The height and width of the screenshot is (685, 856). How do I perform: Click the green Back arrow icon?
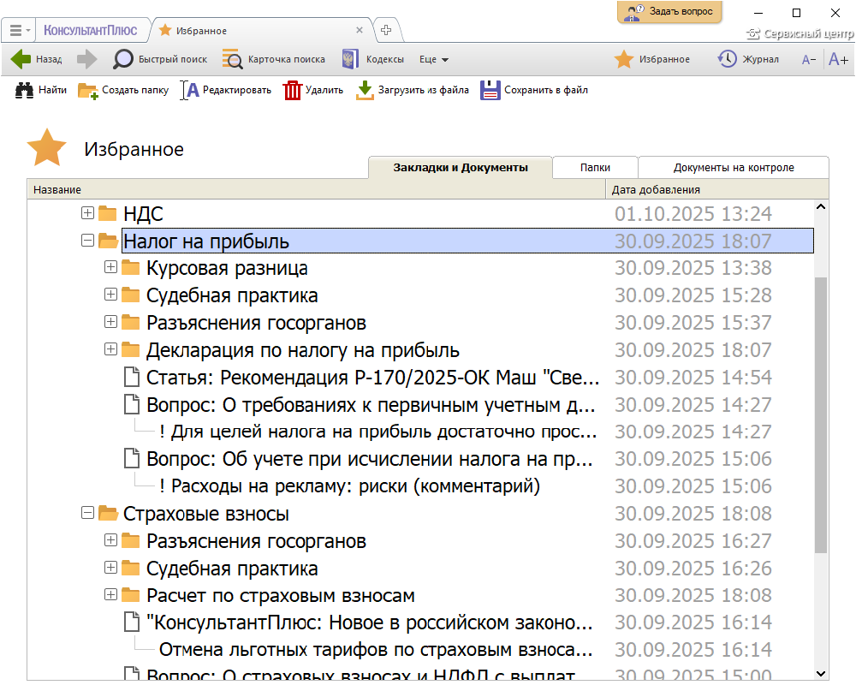21,59
